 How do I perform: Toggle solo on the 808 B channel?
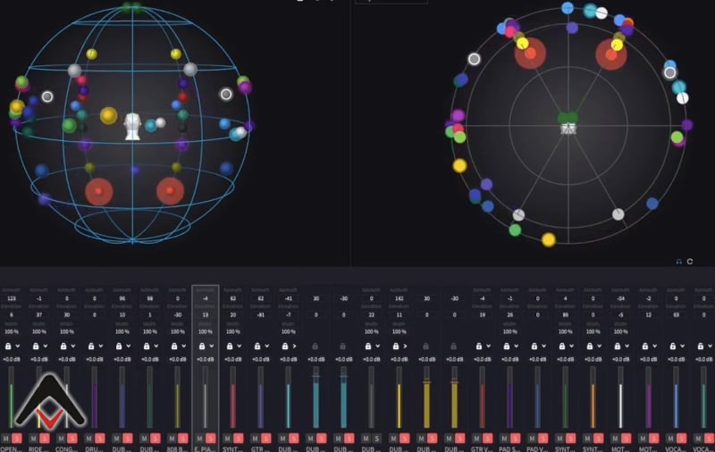point(182,438)
